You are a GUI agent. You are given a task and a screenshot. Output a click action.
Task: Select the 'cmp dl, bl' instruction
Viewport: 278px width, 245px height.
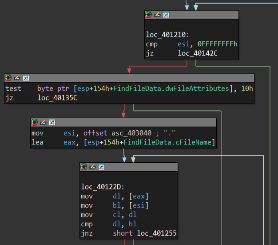pos(109,224)
